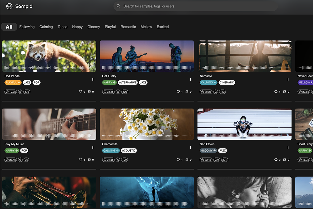The image size is (313, 209).
Task: Switch to the Playful tab
Action: coord(110,27)
